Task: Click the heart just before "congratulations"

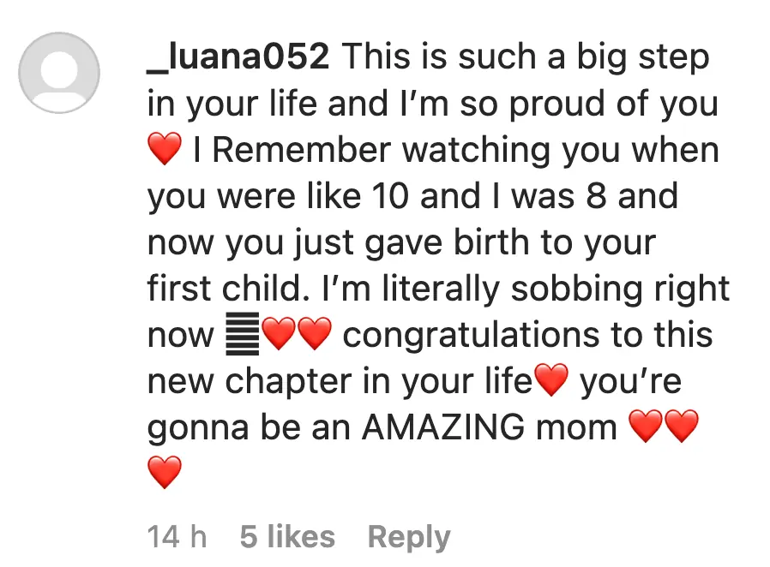Action: 314,335
